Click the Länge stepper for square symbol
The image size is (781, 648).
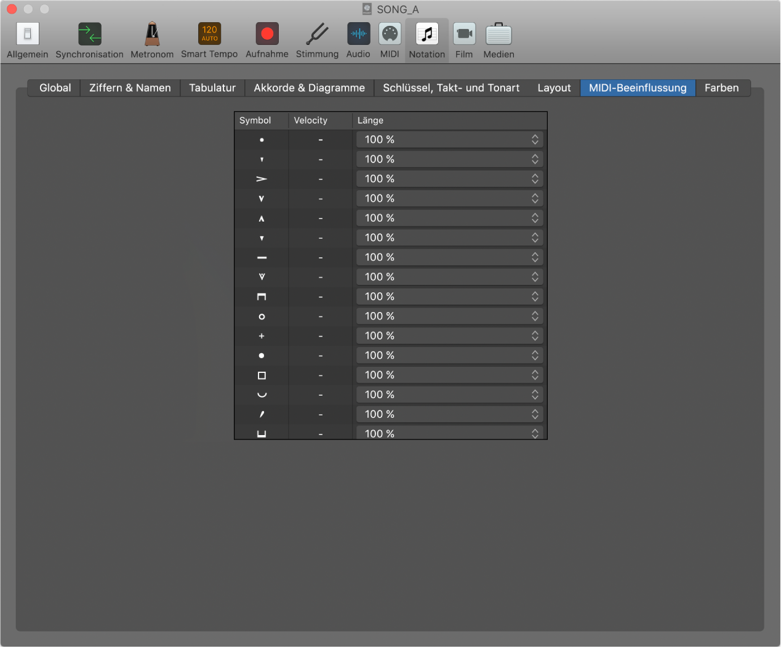click(x=535, y=375)
